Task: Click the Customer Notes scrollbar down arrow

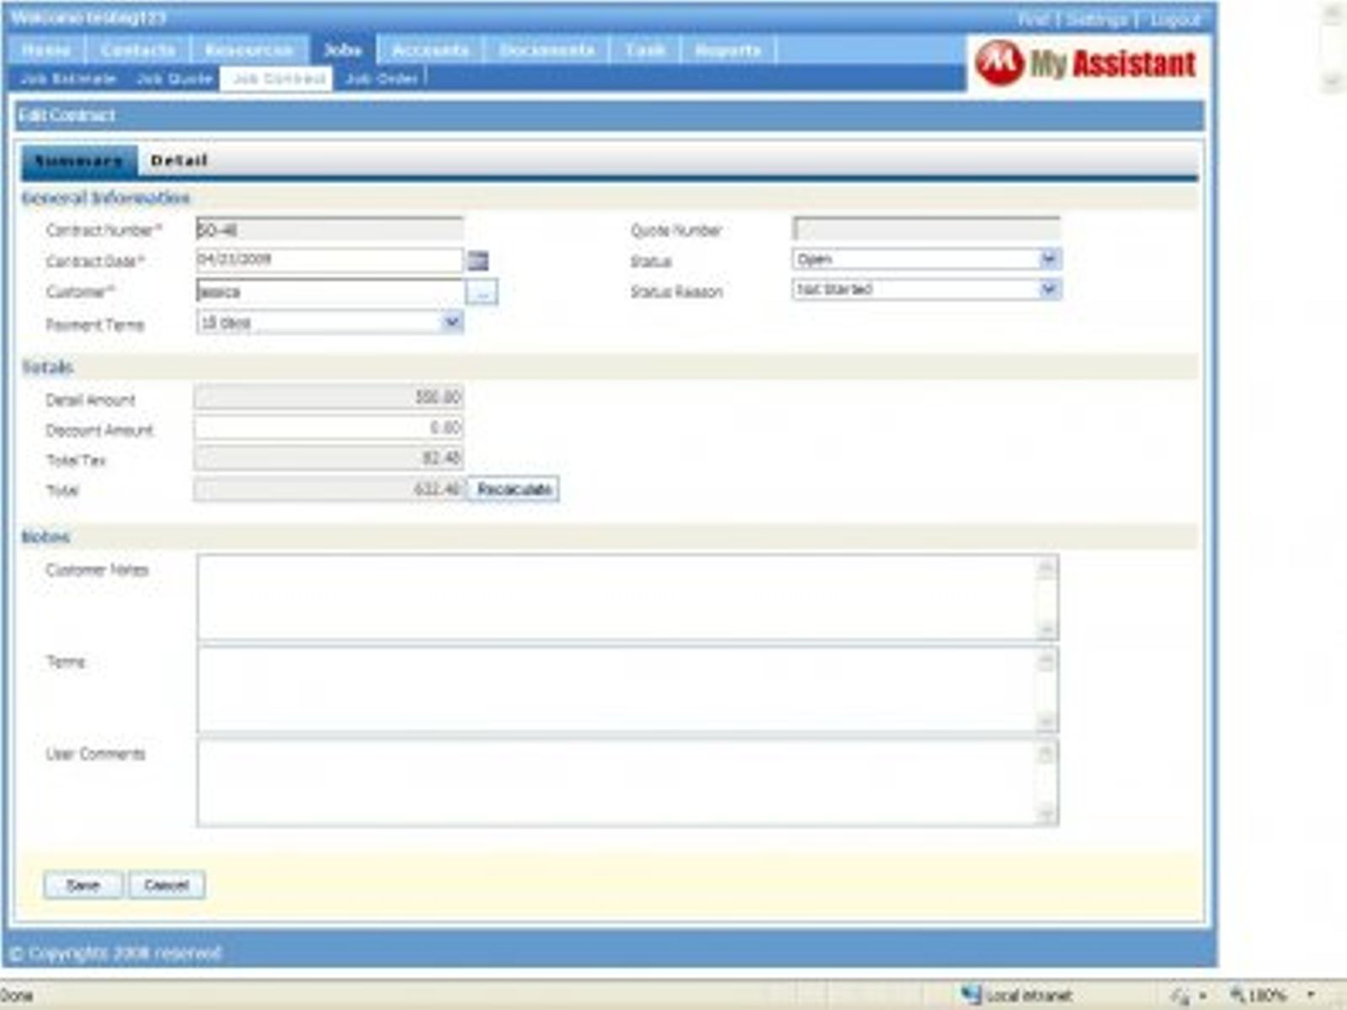Action: click(x=1046, y=630)
